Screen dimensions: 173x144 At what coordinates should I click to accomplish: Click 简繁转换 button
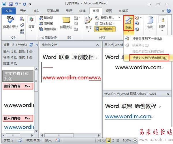click(48, 29)
